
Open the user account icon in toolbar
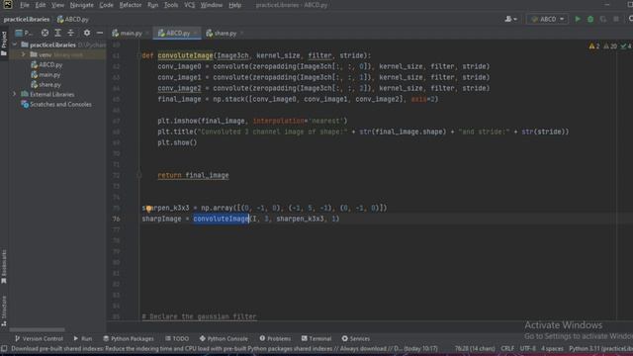[x=510, y=19]
